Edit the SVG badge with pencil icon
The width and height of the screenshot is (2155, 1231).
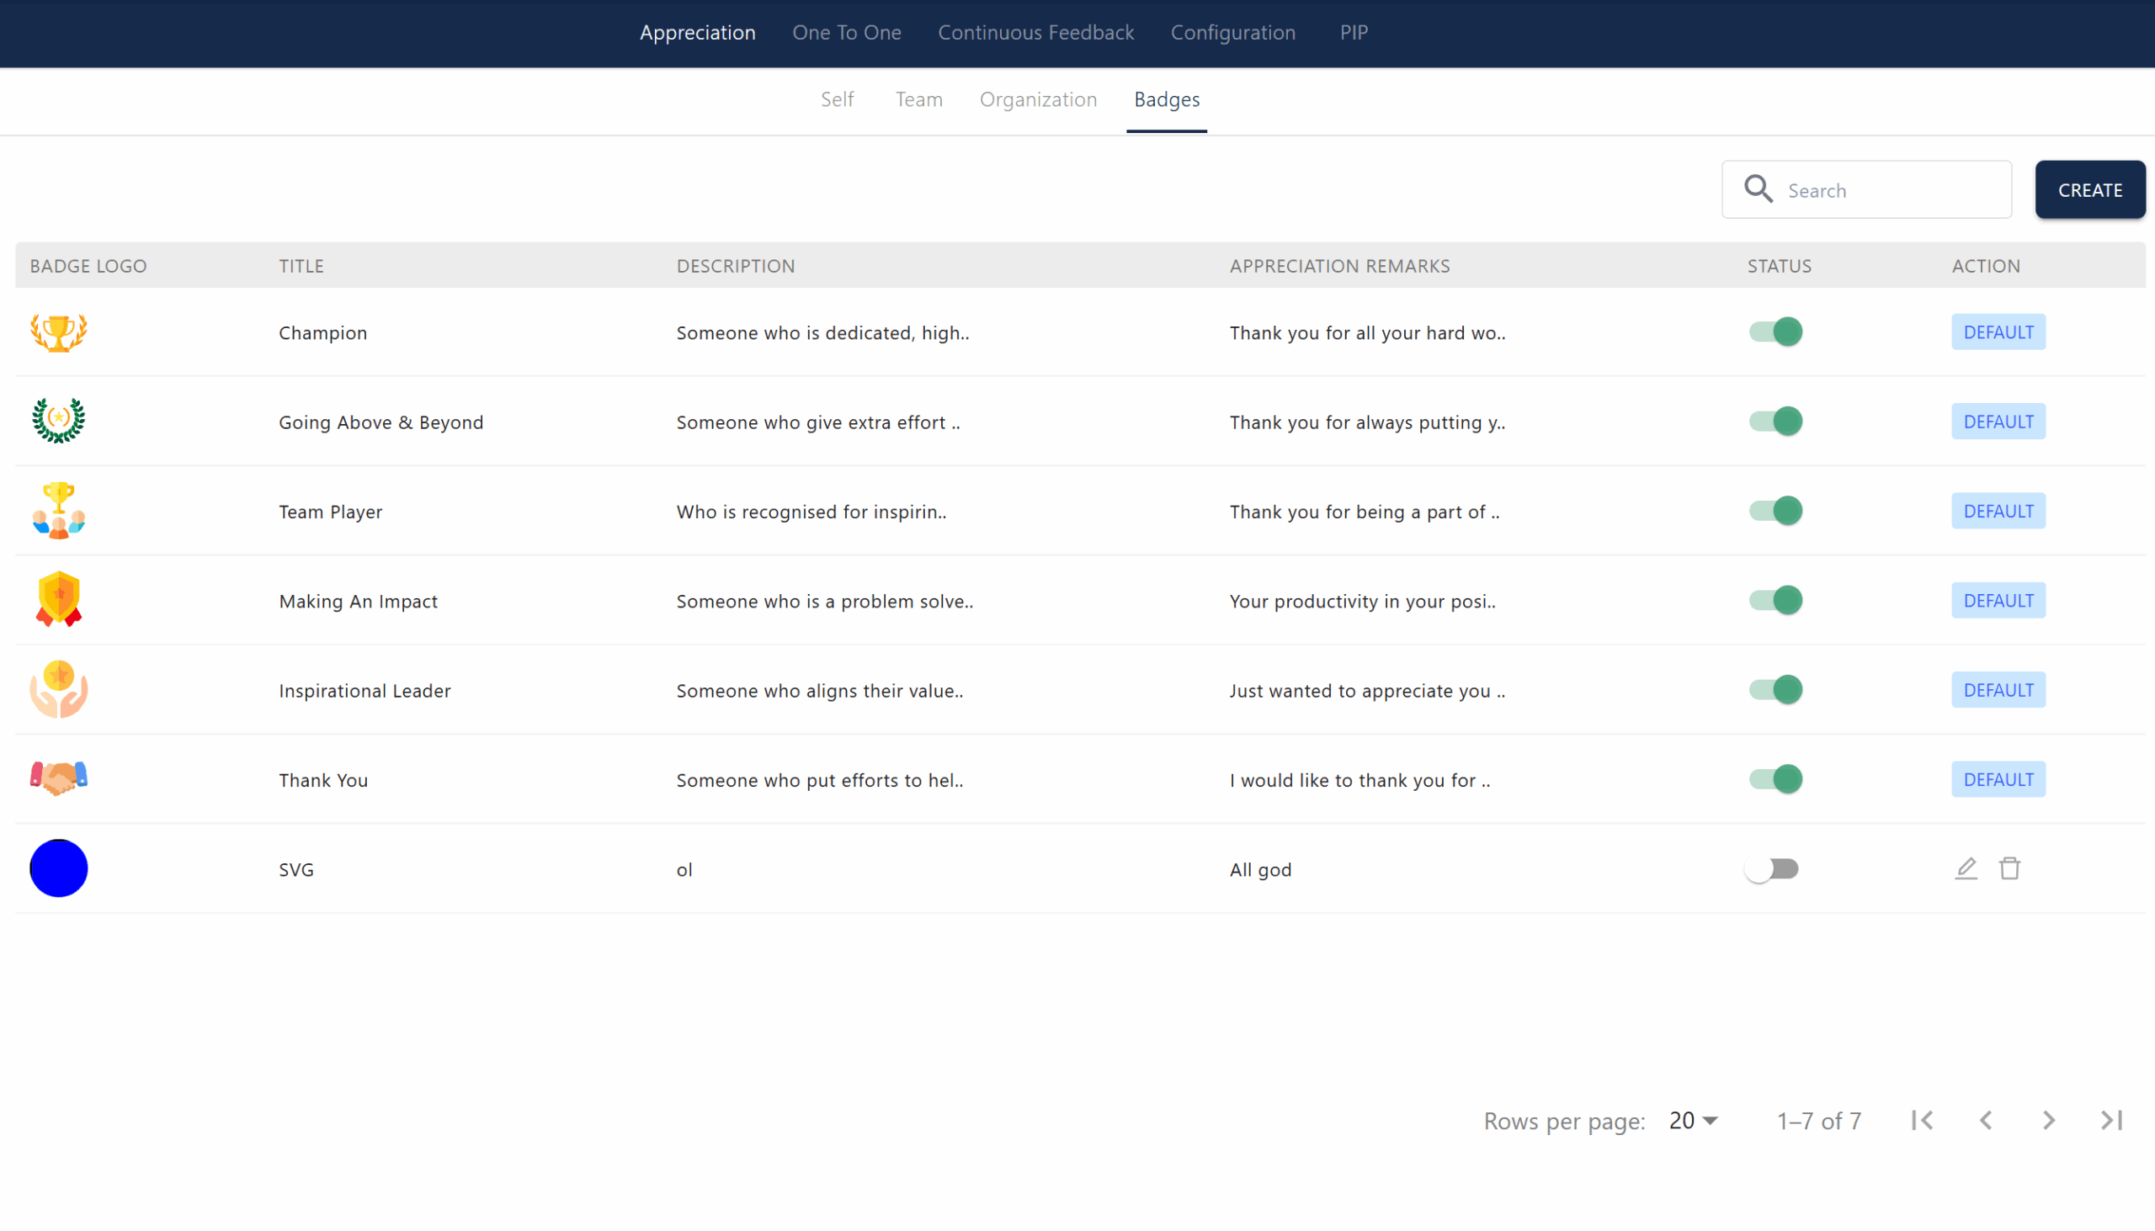click(x=1966, y=868)
